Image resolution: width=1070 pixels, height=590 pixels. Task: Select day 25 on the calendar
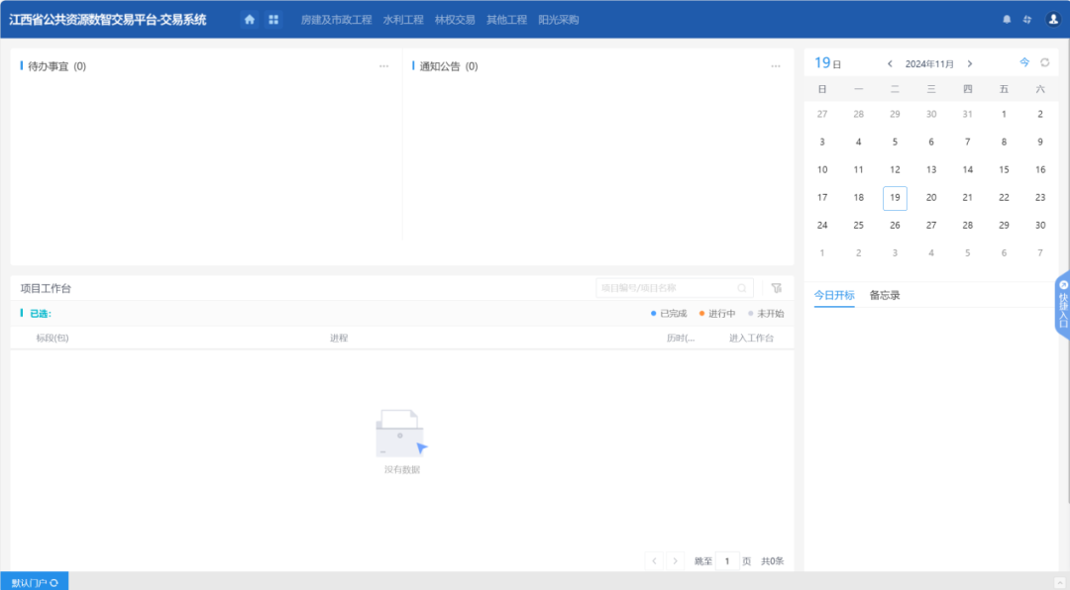pos(858,225)
